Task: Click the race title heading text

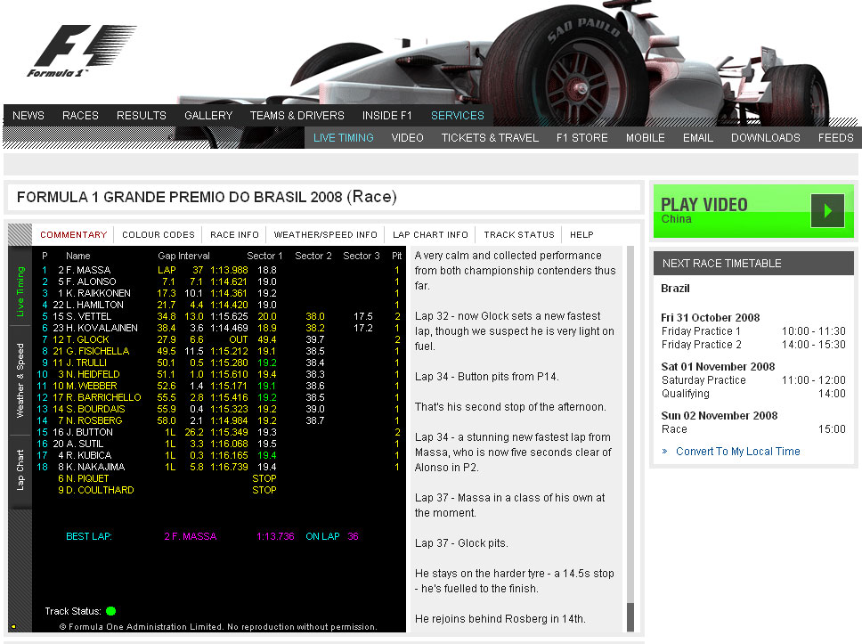Action: pyautogui.click(x=207, y=197)
